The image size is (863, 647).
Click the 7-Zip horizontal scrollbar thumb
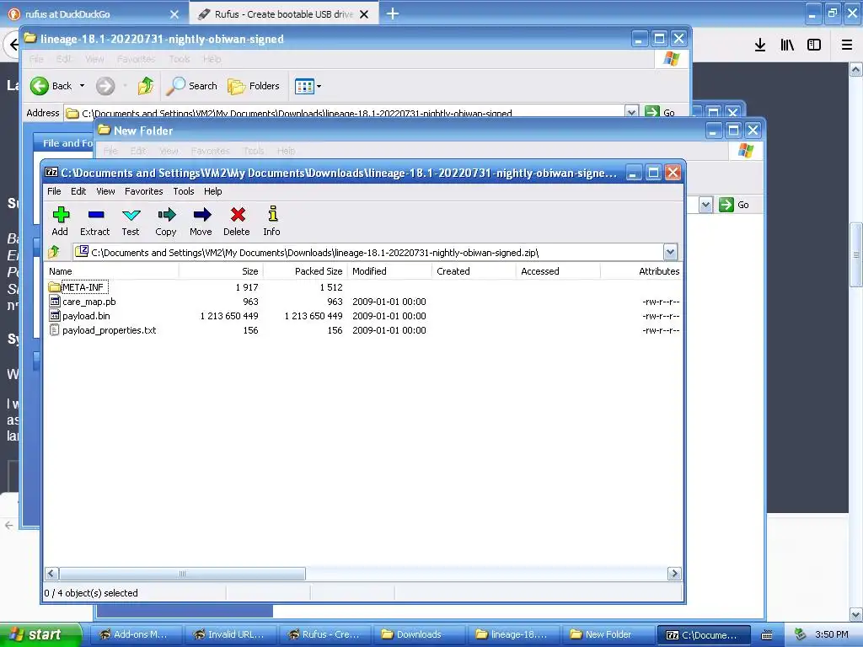tap(182, 574)
